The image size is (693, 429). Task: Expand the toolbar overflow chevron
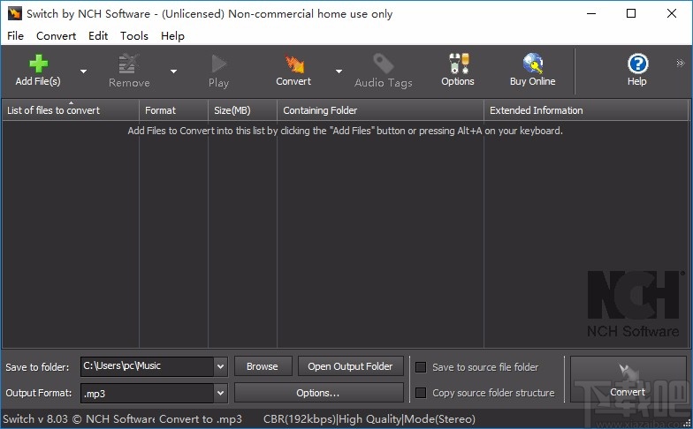click(x=681, y=64)
